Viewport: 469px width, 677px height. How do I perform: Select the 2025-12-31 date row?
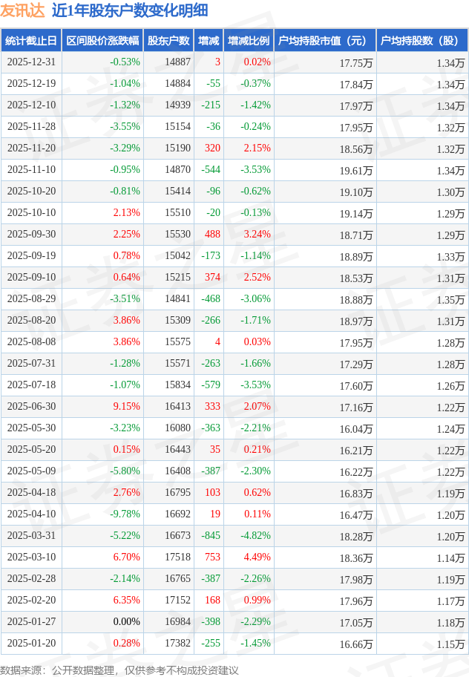(31, 62)
